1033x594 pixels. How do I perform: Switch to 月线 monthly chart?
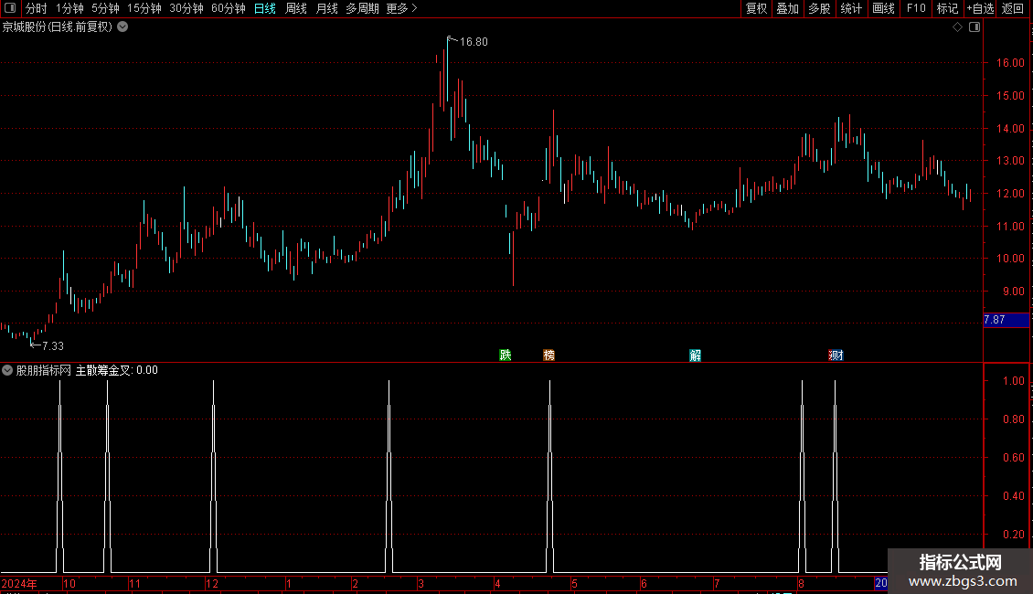click(x=326, y=8)
